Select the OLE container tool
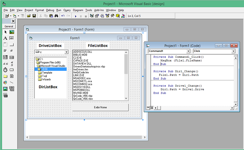Image resolution: width=244 pixels, height=150 pixels. [x=5, y=95]
